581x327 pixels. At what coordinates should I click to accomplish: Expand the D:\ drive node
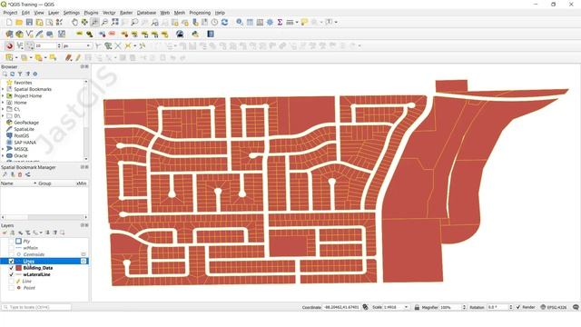3,116
